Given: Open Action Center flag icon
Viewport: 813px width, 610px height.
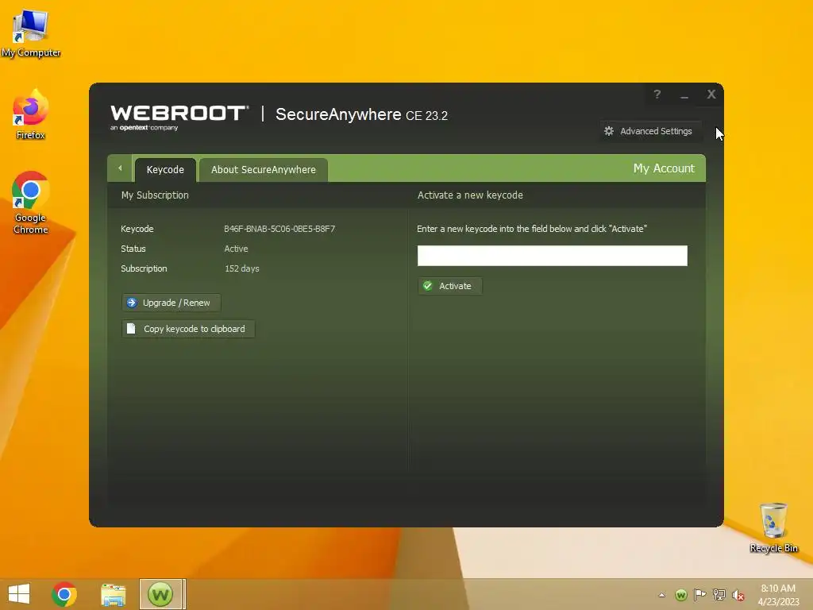Looking at the screenshot, I should 700,595.
